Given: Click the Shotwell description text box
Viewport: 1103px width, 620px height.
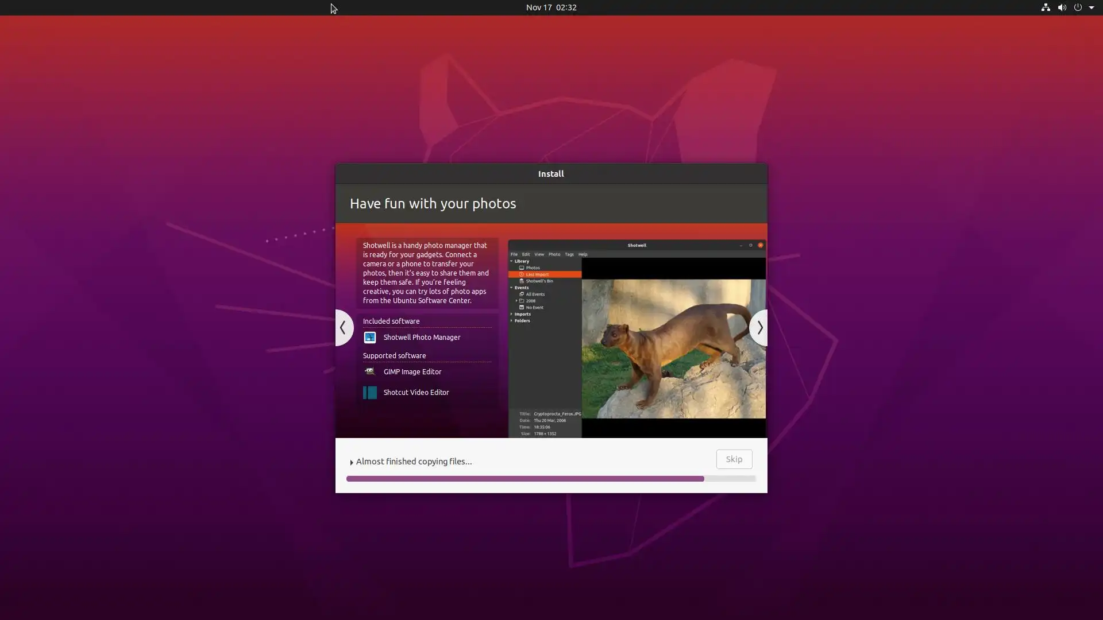Looking at the screenshot, I should (x=426, y=273).
